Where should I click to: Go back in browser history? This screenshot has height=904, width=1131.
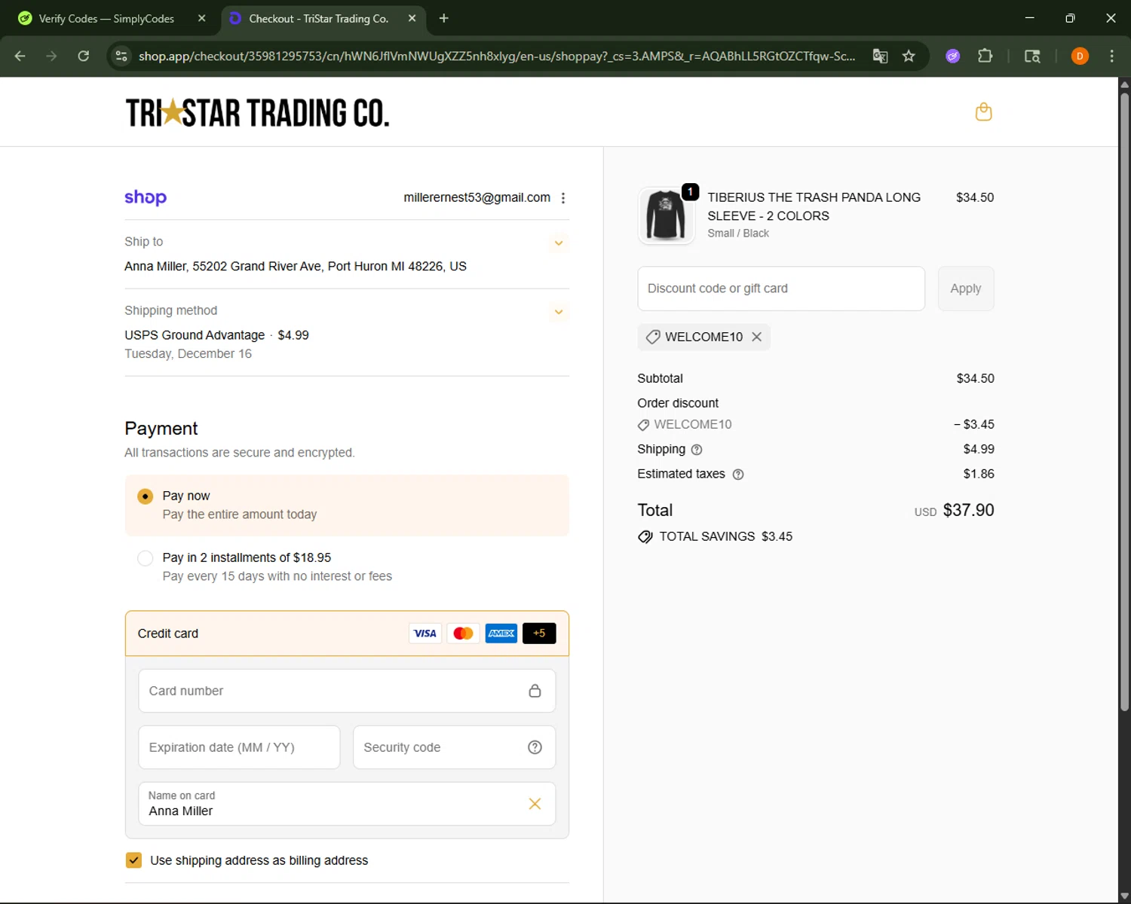(x=20, y=56)
